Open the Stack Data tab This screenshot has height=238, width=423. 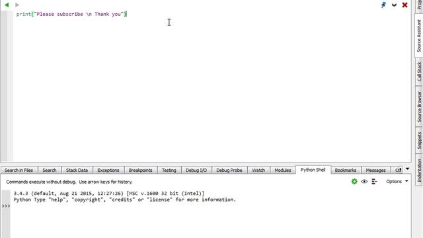click(x=77, y=171)
